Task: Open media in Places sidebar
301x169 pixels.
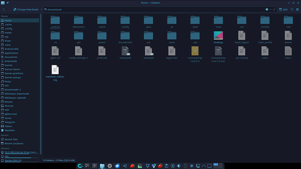Action: (x=20, y=33)
